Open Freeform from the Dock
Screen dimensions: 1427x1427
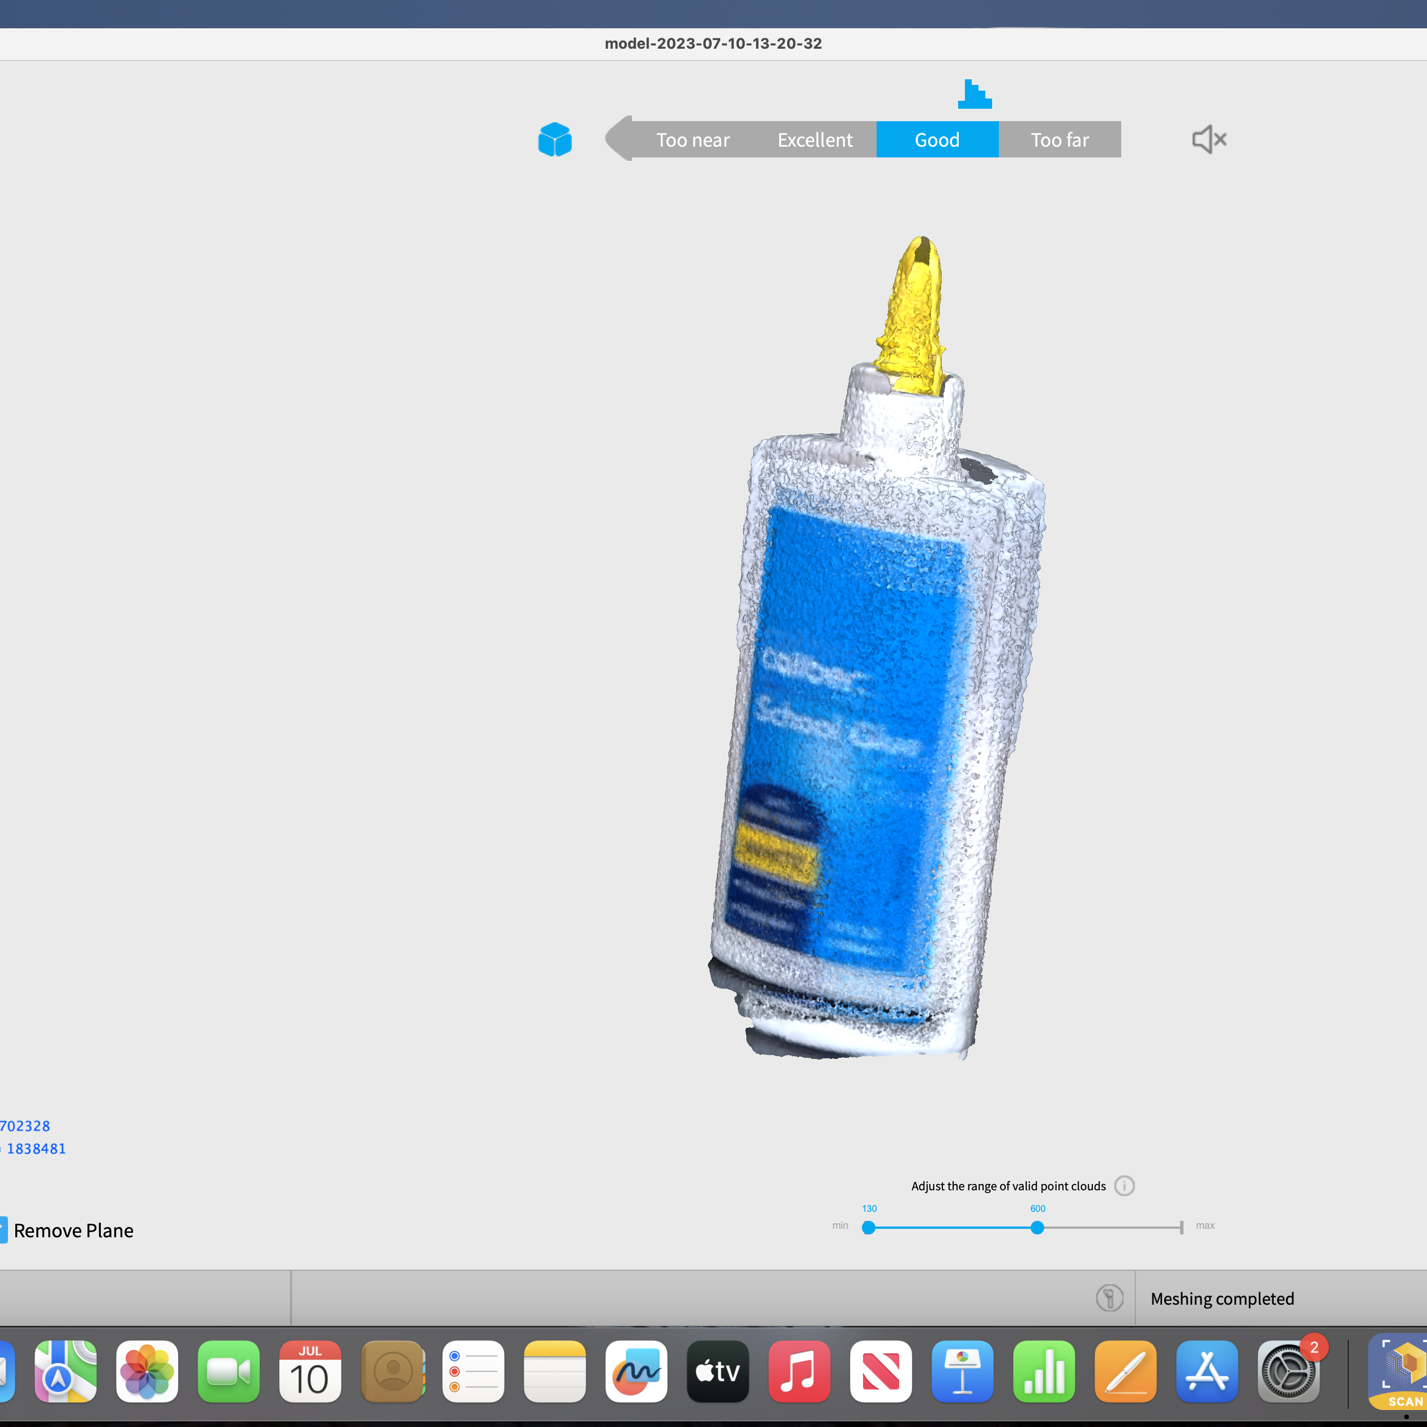click(636, 1372)
